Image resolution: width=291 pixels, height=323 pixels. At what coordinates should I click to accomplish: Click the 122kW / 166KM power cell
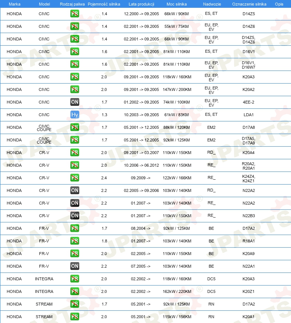pyautogui.click(x=177, y=178)
